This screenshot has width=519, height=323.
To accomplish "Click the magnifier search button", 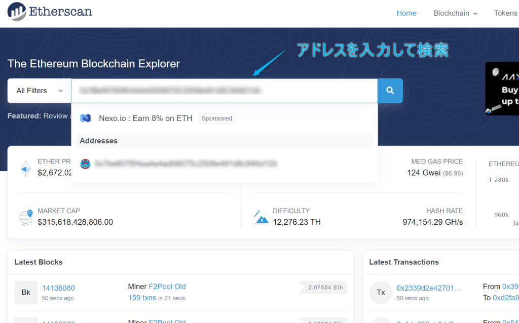I will pos(390,91).
